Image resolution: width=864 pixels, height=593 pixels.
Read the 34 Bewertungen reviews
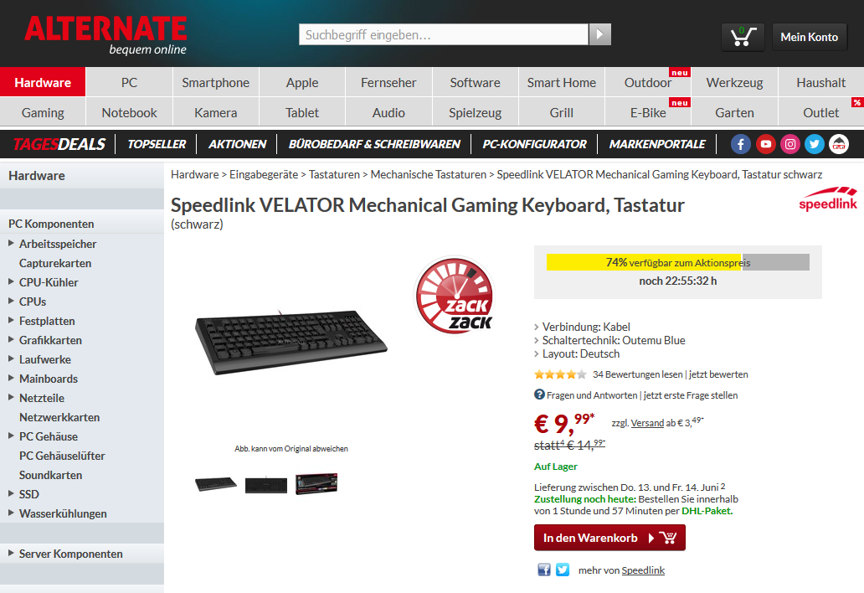pyautogui.click(x=637, y=374)
